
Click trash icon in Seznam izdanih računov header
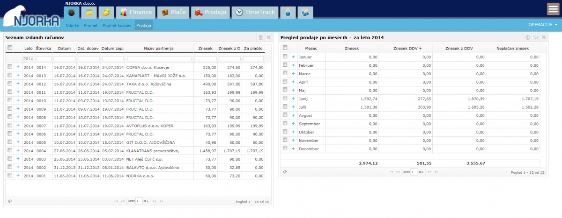[261, 37]
